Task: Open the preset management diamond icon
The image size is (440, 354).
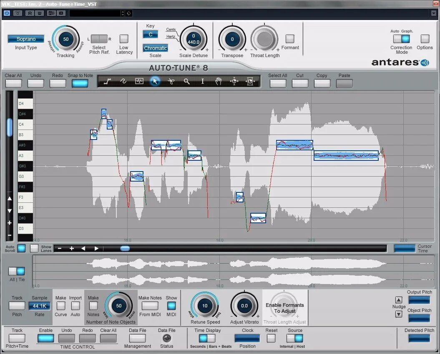Action: pyautogui.click(x=129, y=13)
